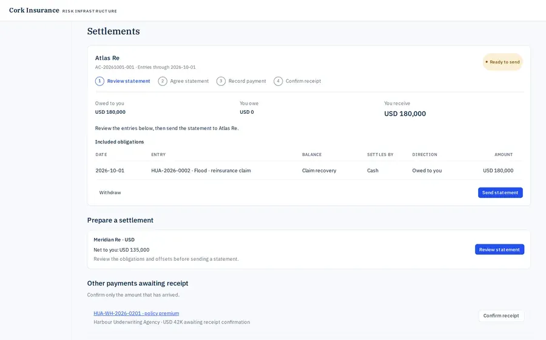Screen dimensions: 546x340
Task: Open the HUA-WH-2026-0201 policy premium link
Action: [x=136, y=313]
